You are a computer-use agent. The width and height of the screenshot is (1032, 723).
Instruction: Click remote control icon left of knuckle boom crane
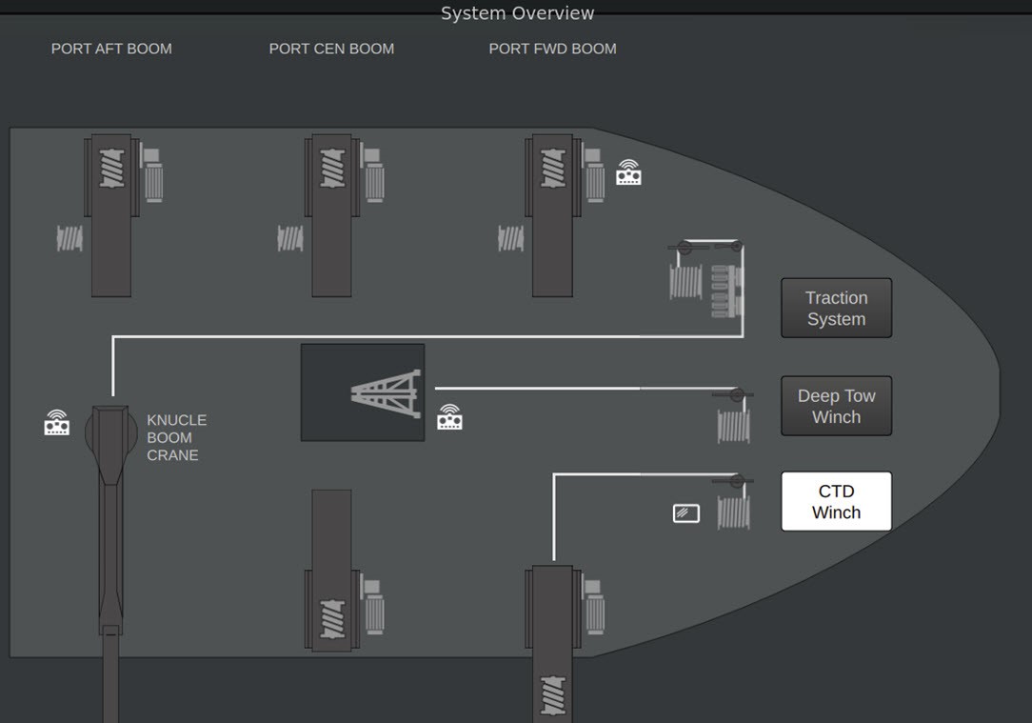(57, 423)
